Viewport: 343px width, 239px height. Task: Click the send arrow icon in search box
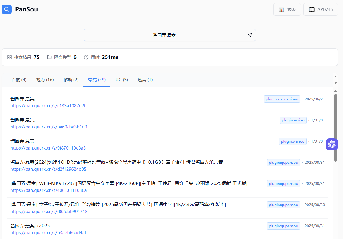click(249, 35)
